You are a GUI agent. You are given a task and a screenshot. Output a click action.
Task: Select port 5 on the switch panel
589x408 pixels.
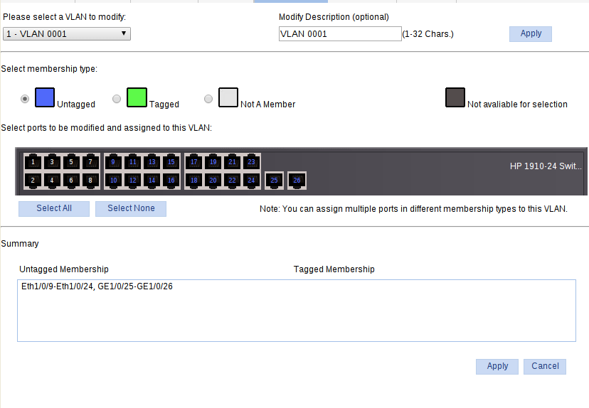click(71, 162)
